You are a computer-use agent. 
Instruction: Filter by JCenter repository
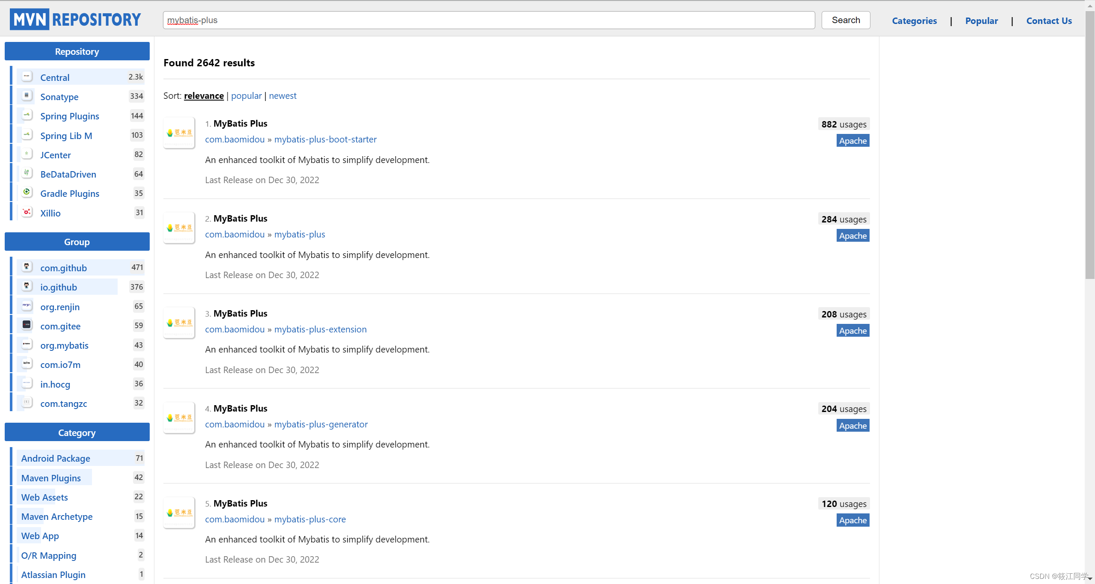click(56, 155)
